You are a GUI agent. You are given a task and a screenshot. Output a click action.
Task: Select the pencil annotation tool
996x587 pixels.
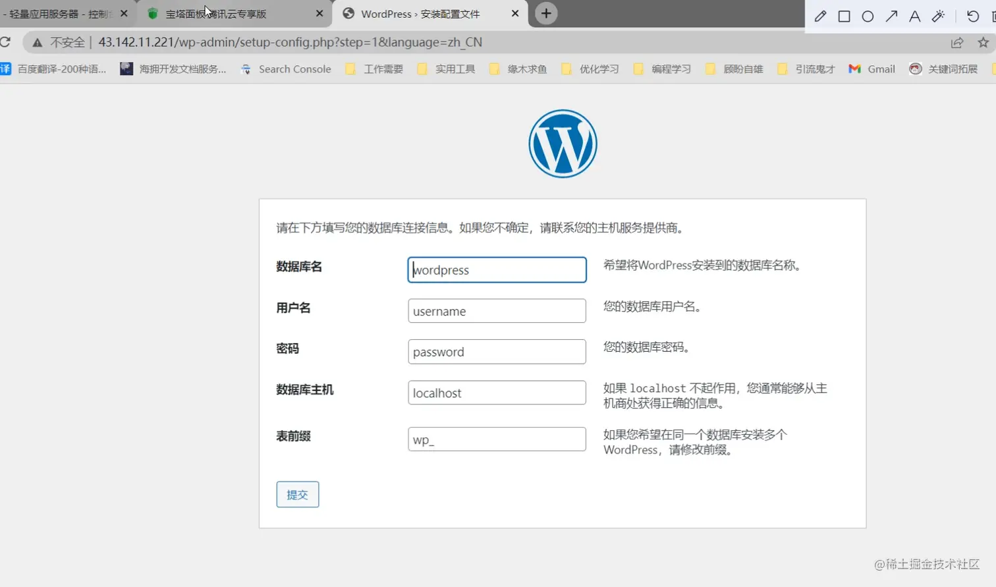tap(820, 16)
